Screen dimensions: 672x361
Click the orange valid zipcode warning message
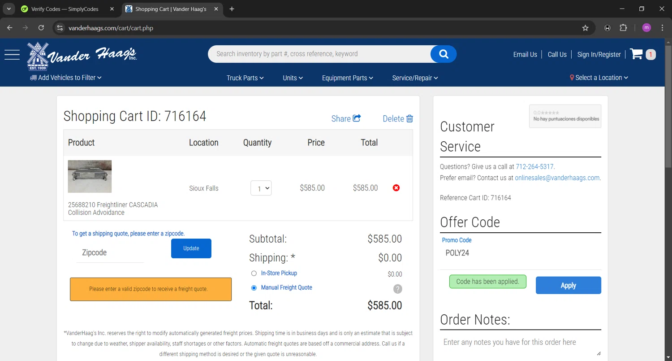151,289
